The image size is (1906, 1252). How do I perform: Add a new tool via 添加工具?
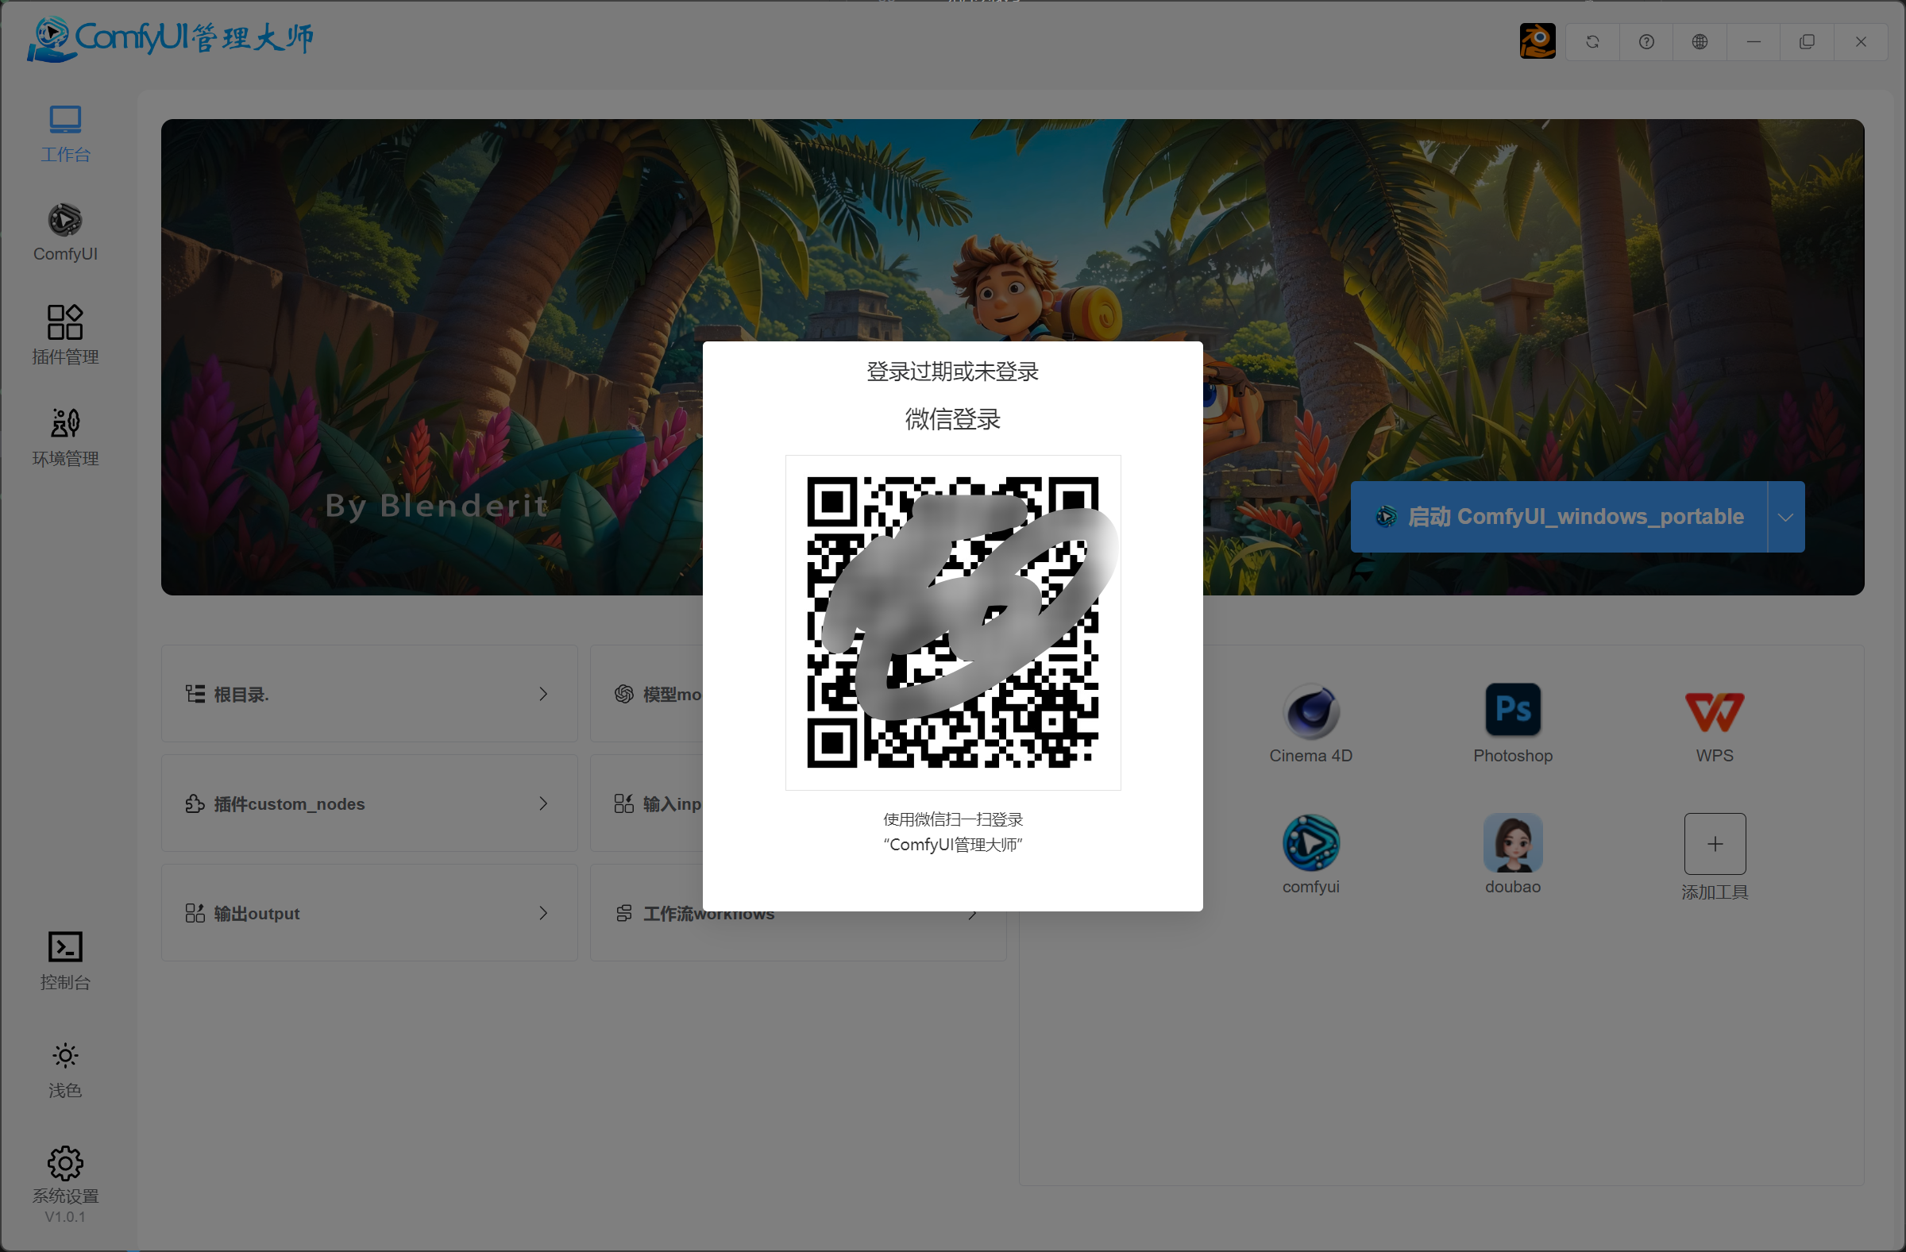(1715, 844)
